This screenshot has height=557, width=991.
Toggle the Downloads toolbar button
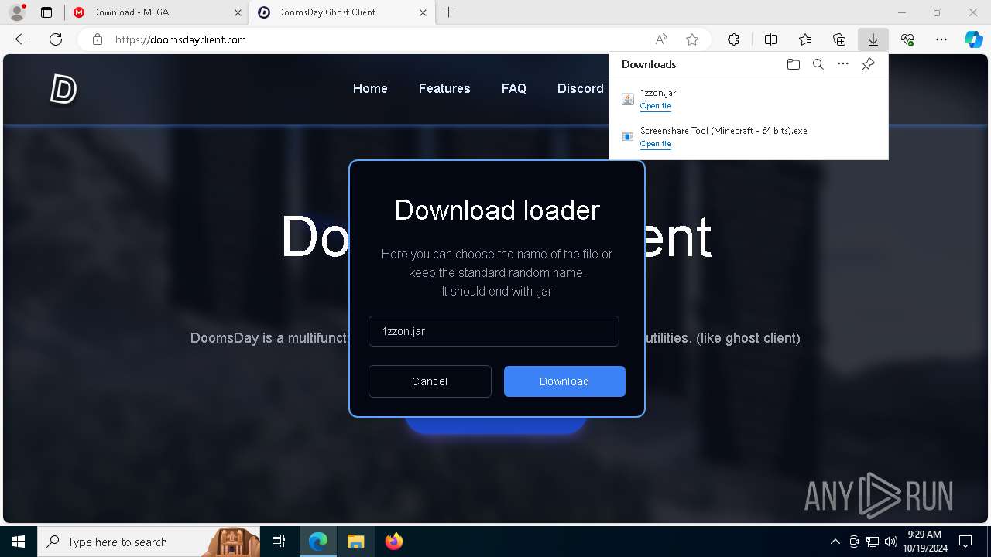(873, 39)
